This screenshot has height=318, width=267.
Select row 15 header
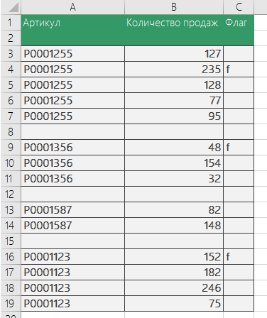tap(11, 241)
